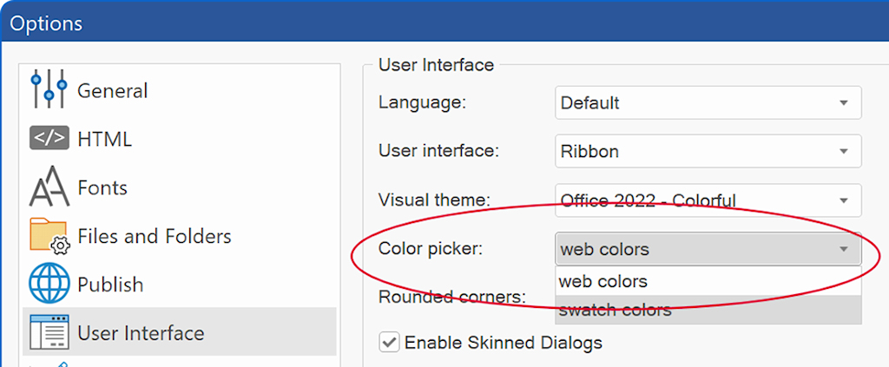Open the Publish settings category
889x367 pixels.
110,285
